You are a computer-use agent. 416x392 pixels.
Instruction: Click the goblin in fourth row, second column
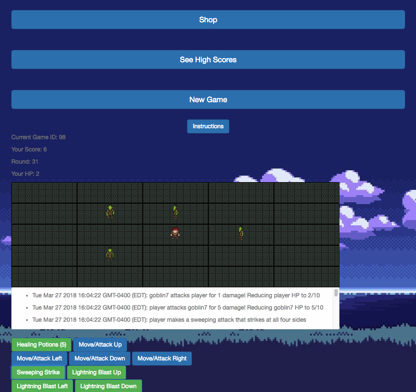click(110, 254)
